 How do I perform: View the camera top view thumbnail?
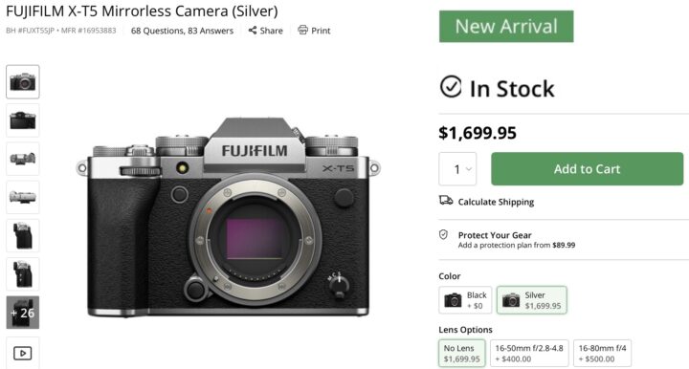[23, 159]
